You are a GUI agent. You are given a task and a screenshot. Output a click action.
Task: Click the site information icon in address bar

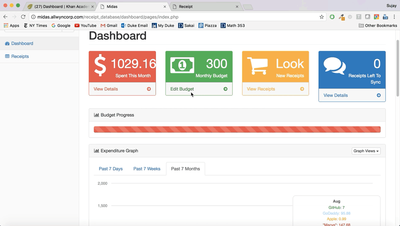click(x=33, y=17)
